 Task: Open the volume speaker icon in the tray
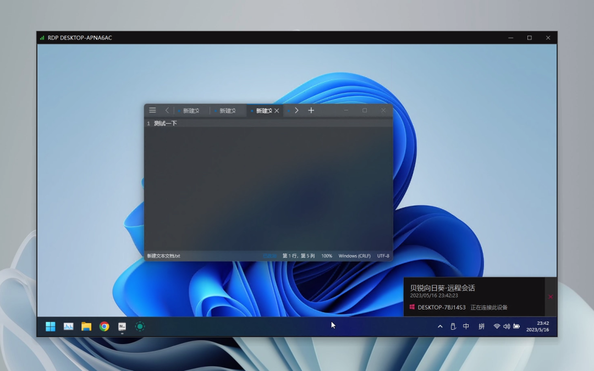[507, 326]
